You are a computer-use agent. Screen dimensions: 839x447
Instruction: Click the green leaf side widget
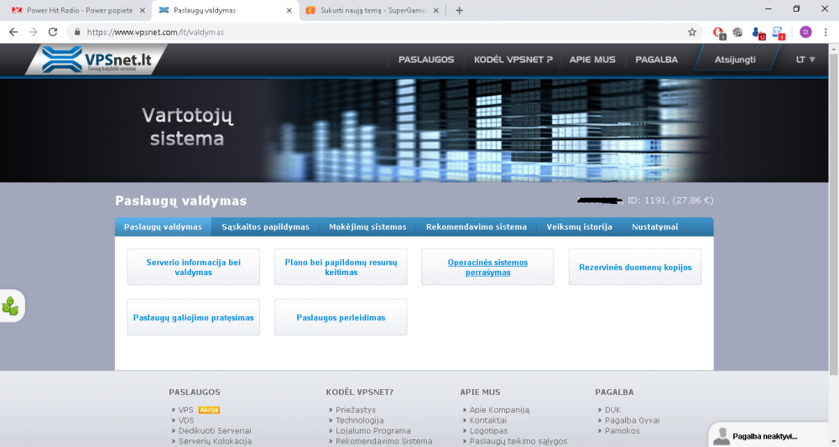coord(11,306)
